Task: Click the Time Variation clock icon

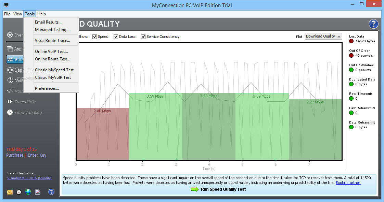Action: click(x=10, y=112)
